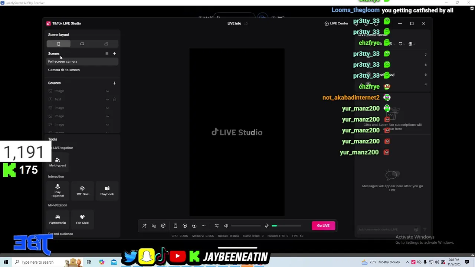Select the portrait scene layout
Viewport: 475px width, 267px height.
coord(59,44)
